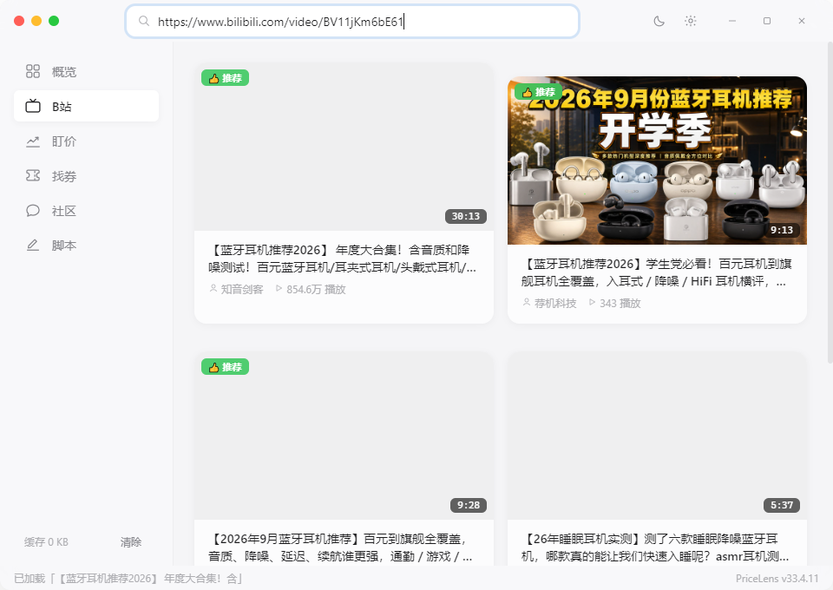Click the yellow minimize traffic light
833x590 pixels.
tap(36, 21)
